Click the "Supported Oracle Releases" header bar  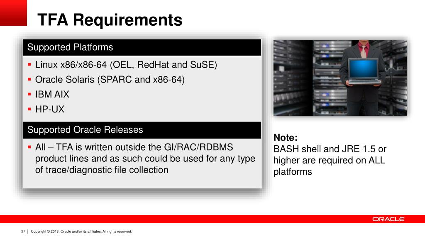(142, 130)
